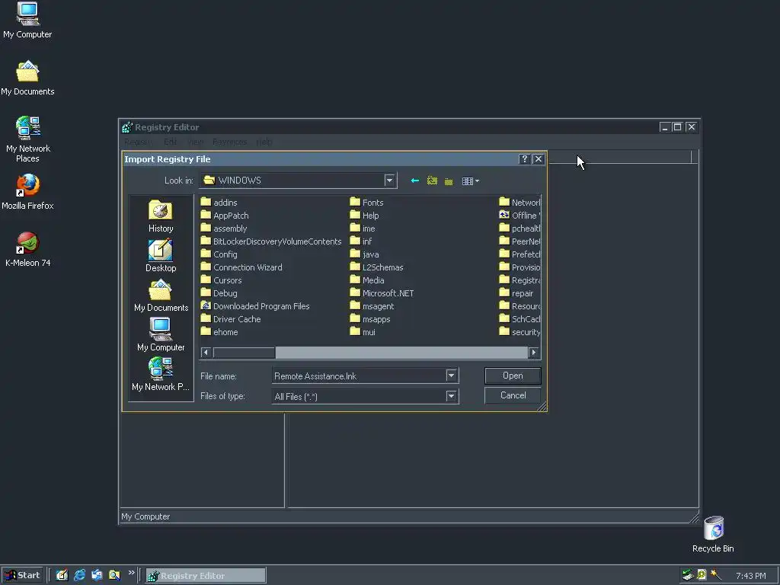Cancel the Import Registry File dialog

coord(513,395)
